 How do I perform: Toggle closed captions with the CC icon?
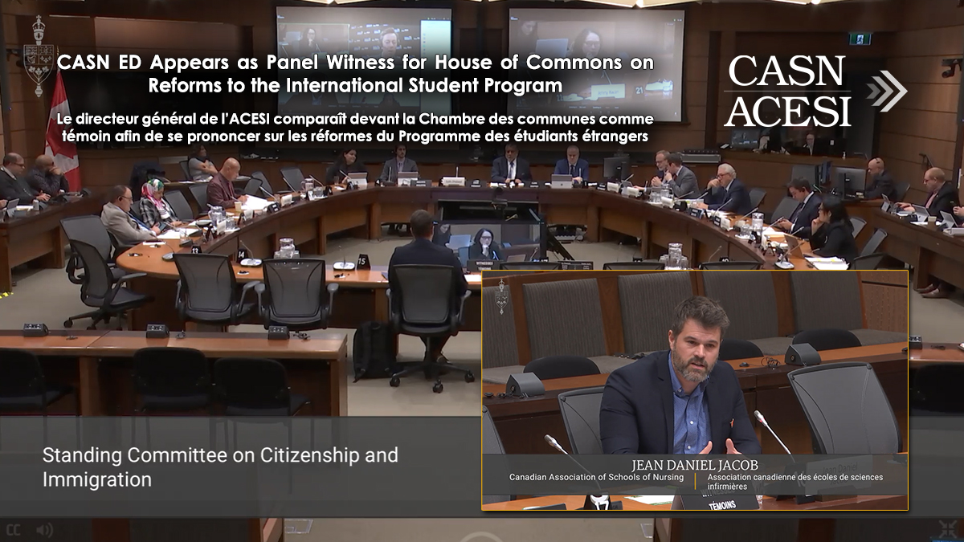coord(14,530)
